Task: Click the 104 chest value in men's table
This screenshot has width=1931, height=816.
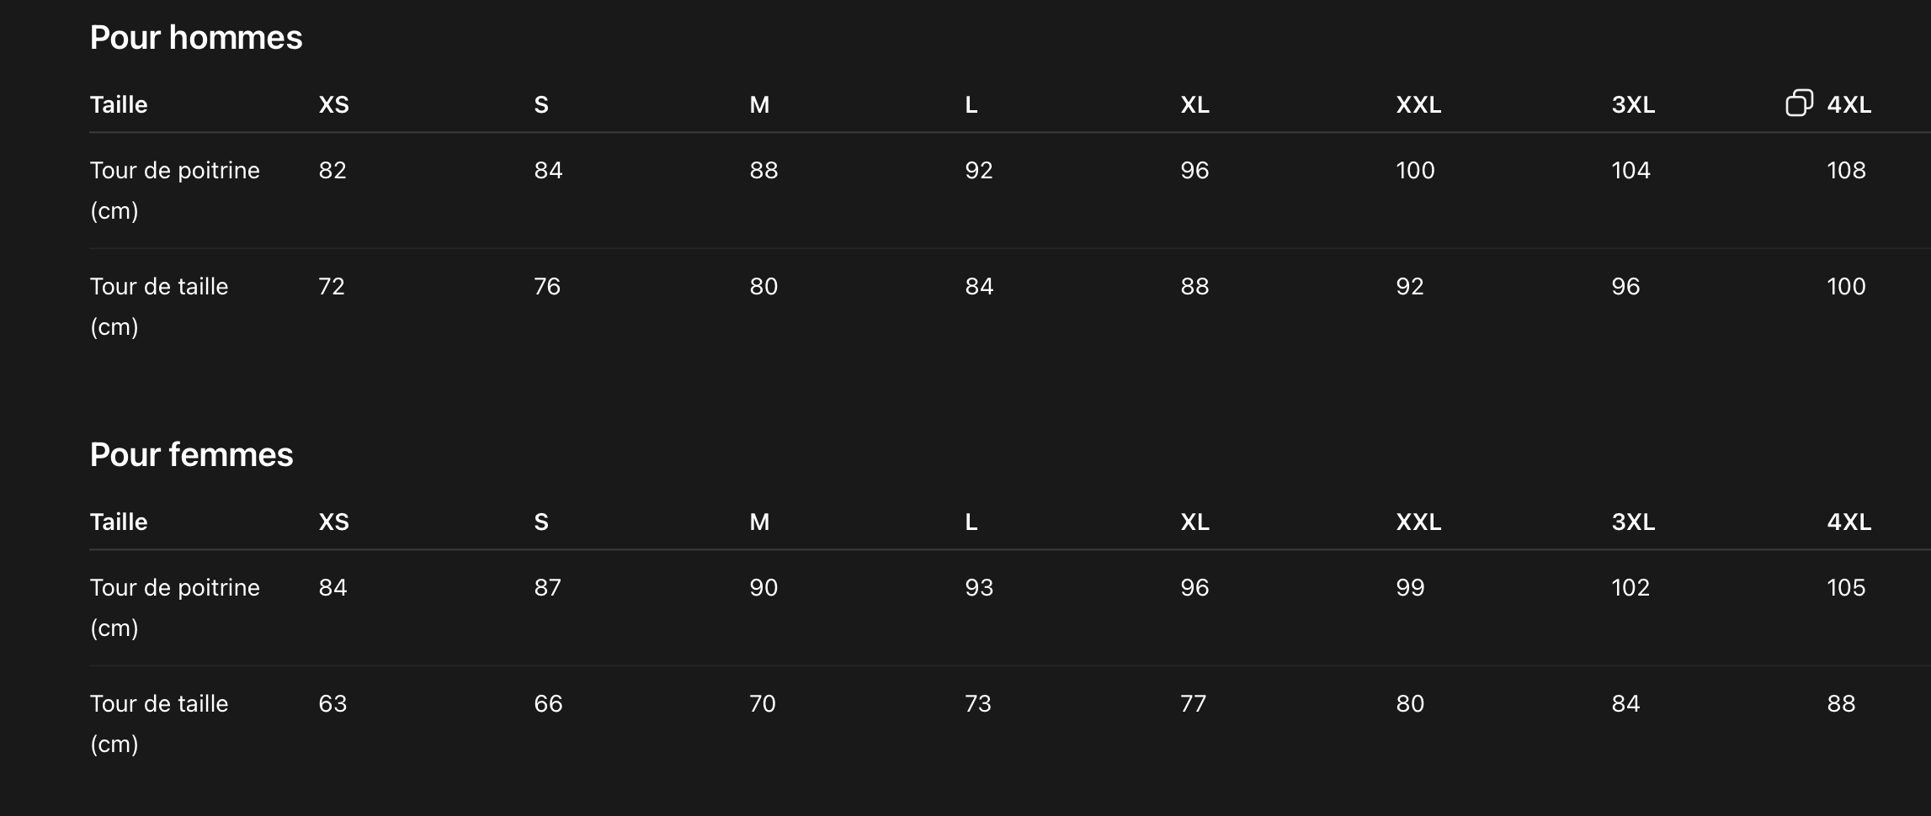Action: tap(1630, 171)
